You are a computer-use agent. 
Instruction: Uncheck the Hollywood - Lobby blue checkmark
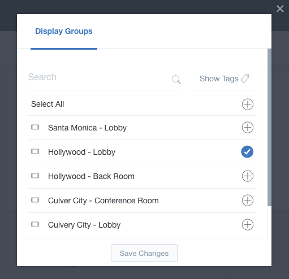[247, 152]
